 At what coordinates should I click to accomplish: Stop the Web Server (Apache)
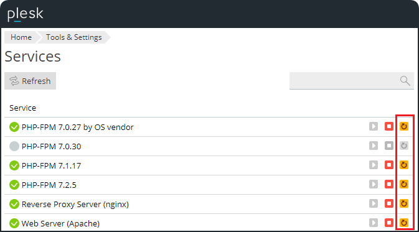[x=388, y=223]
